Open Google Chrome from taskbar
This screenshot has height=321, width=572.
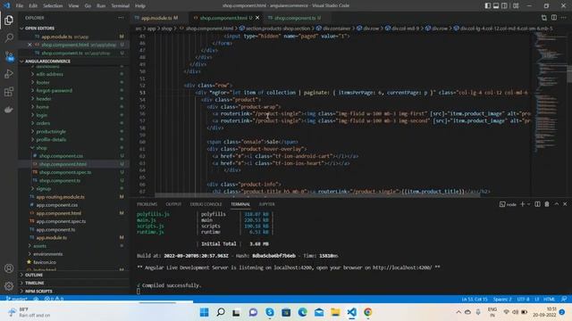(x=368, y=312)
